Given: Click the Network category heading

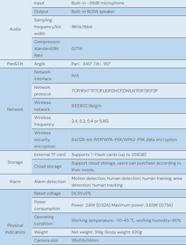Looking at the screenshot, I should [x=15, y=109].
